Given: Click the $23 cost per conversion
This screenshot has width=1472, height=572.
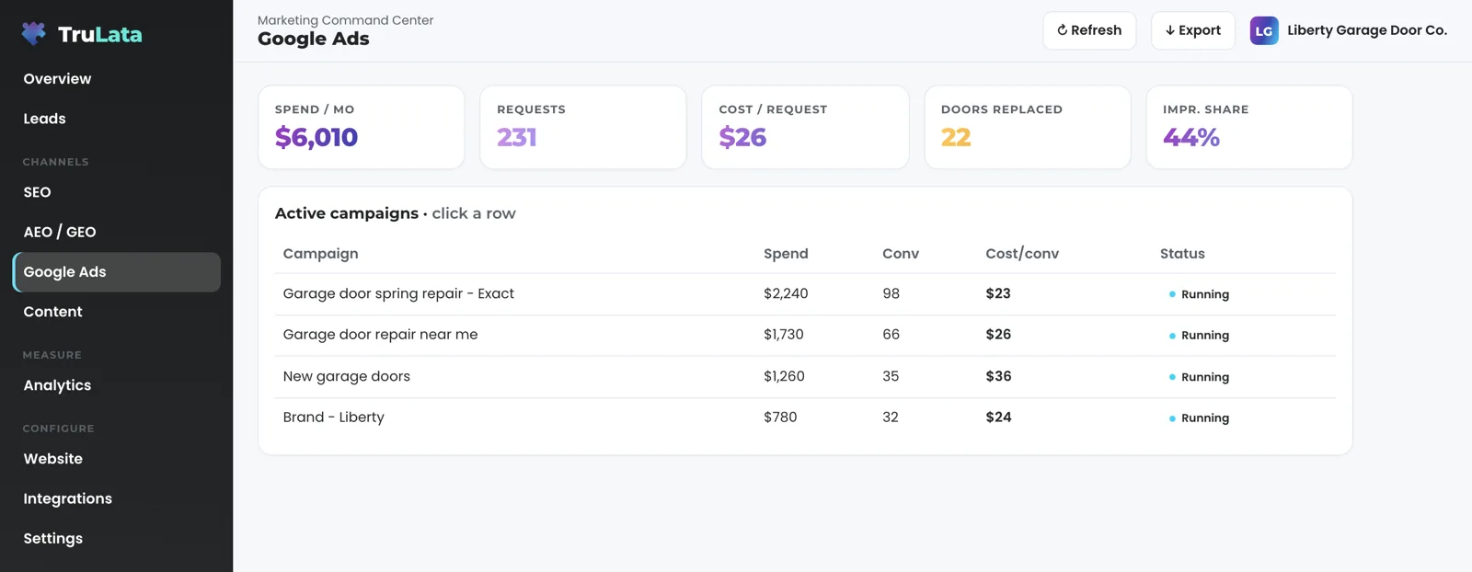Looking at the screenshot, I should tap(998, 293).
